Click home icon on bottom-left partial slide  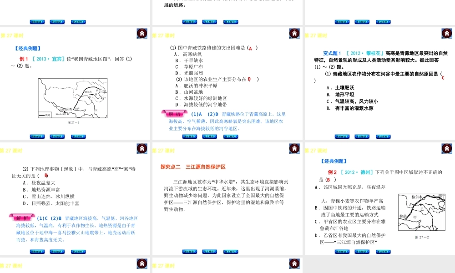(x=142, y=263)
